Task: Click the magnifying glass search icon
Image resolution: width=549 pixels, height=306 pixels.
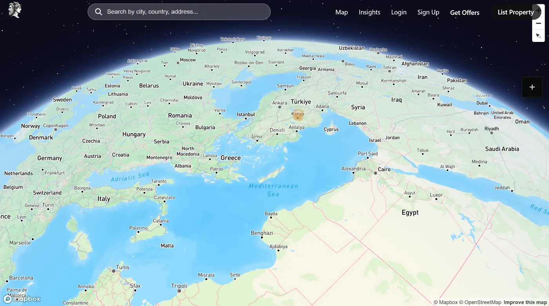Action: pos(98,12)
